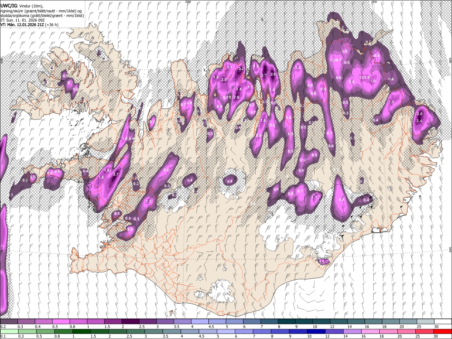Image resolution: width=452 pixels, height=339 pixels.
Task: Pick the 3.5–4 blue-grey rain legend swatch
Action: pos(172,331)
